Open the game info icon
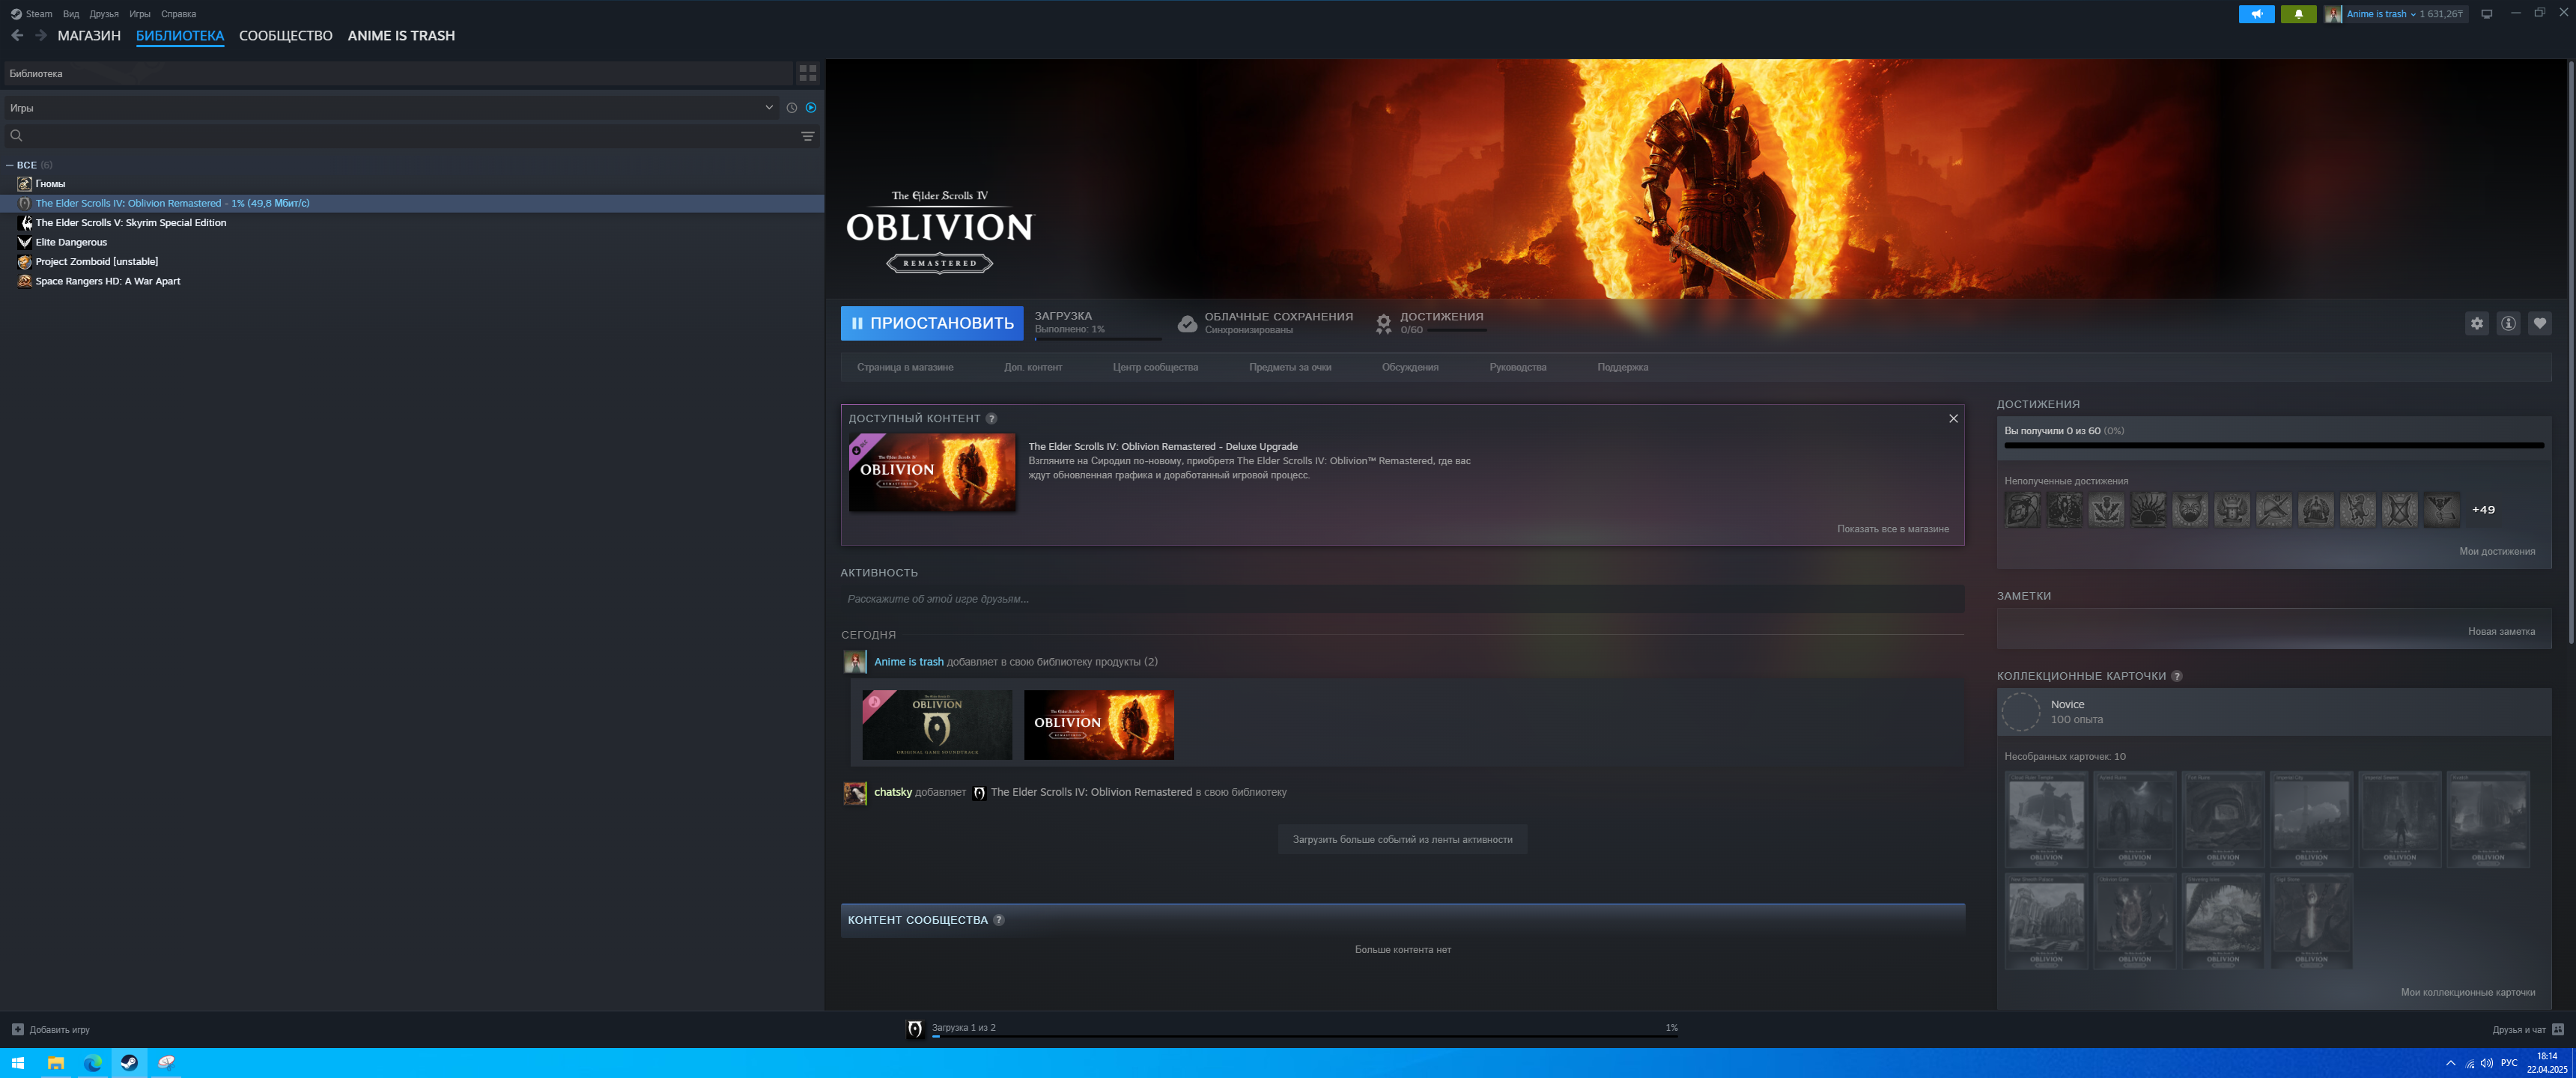The image size is (2576, 1078). click(x=2508, y=323)
